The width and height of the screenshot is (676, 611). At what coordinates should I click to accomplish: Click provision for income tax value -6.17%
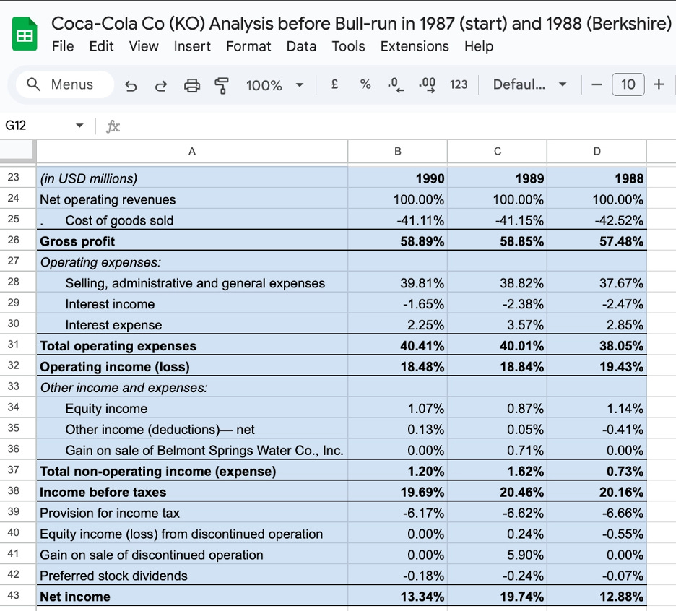click(397, 512)
